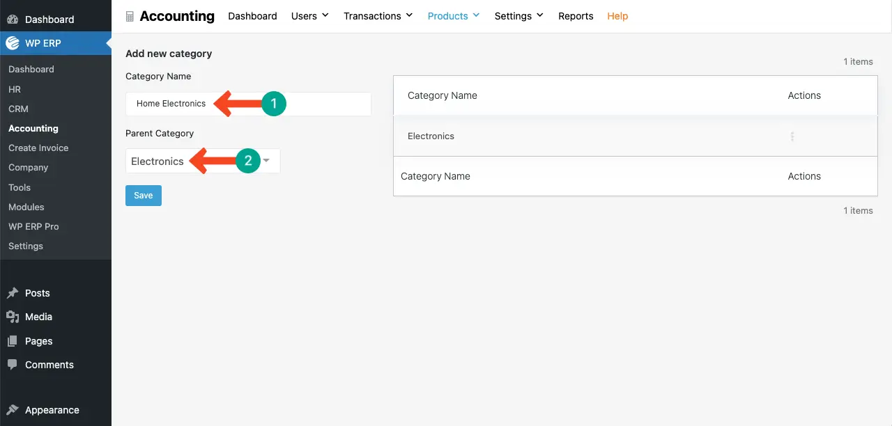Screen dimensions: 892x426
Task: Open Company in the WP ERP submenu
Action: 29,167
